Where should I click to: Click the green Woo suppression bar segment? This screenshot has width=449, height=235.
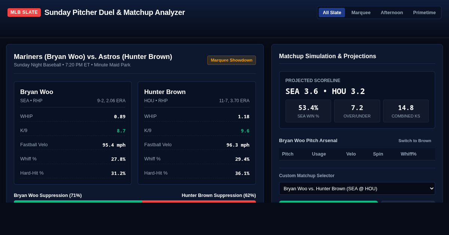point(78,201)
